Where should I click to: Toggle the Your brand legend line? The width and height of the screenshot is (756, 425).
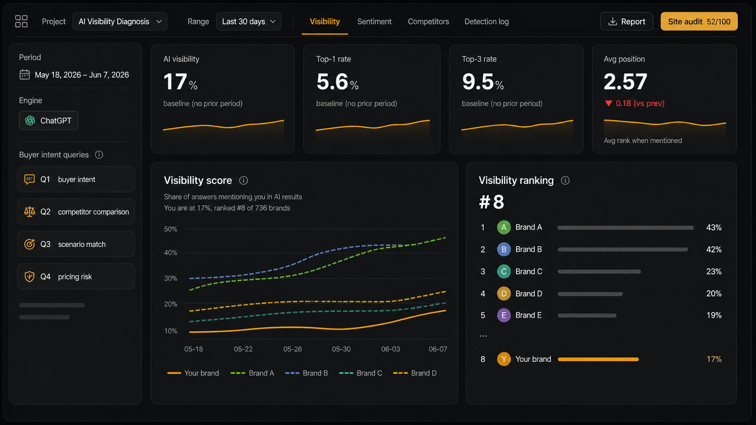click(193, 373)
